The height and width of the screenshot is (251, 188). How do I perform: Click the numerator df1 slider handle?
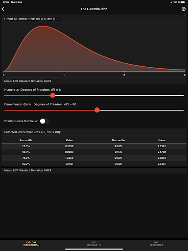(52, 95)
